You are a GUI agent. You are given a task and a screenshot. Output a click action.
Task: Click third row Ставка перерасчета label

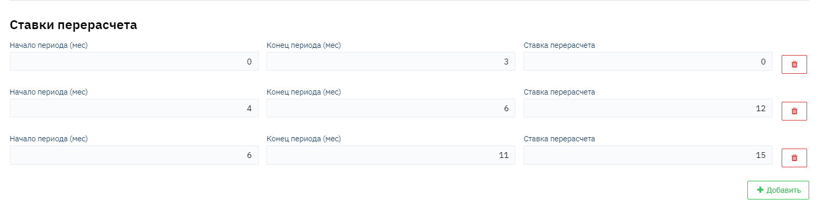click(559, 139)
